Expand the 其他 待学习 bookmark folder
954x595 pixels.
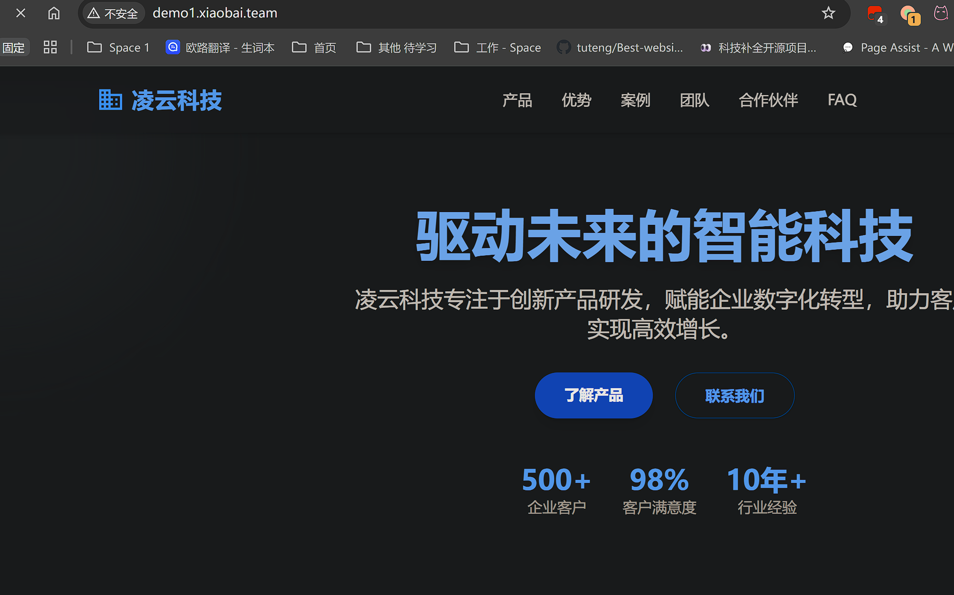397,47
